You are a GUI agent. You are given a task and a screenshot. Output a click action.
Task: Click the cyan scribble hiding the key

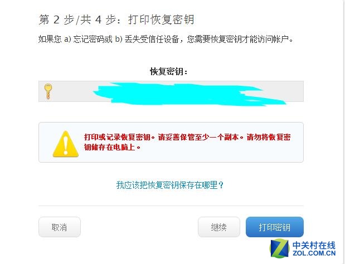(x=189, y=94)
